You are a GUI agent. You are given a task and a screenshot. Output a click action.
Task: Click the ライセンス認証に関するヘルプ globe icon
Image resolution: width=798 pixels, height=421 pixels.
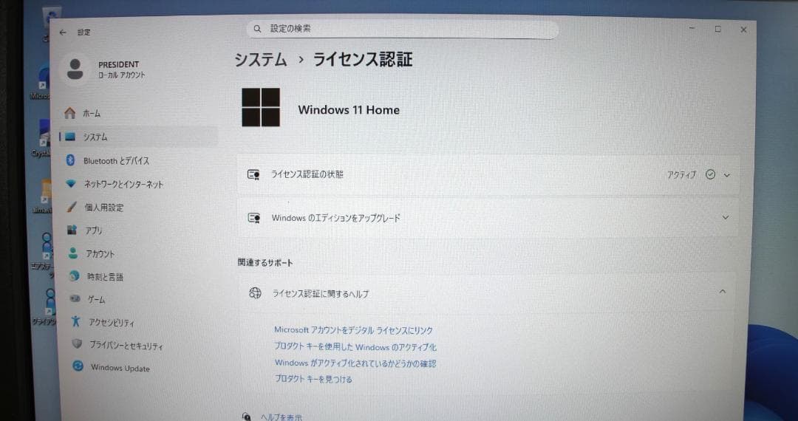pos(255,293)
